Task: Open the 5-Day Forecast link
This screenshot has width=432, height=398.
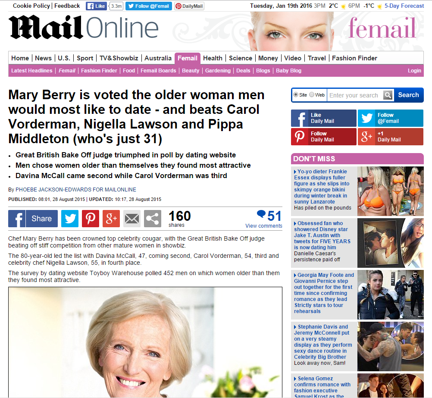Action: (404, 6)
